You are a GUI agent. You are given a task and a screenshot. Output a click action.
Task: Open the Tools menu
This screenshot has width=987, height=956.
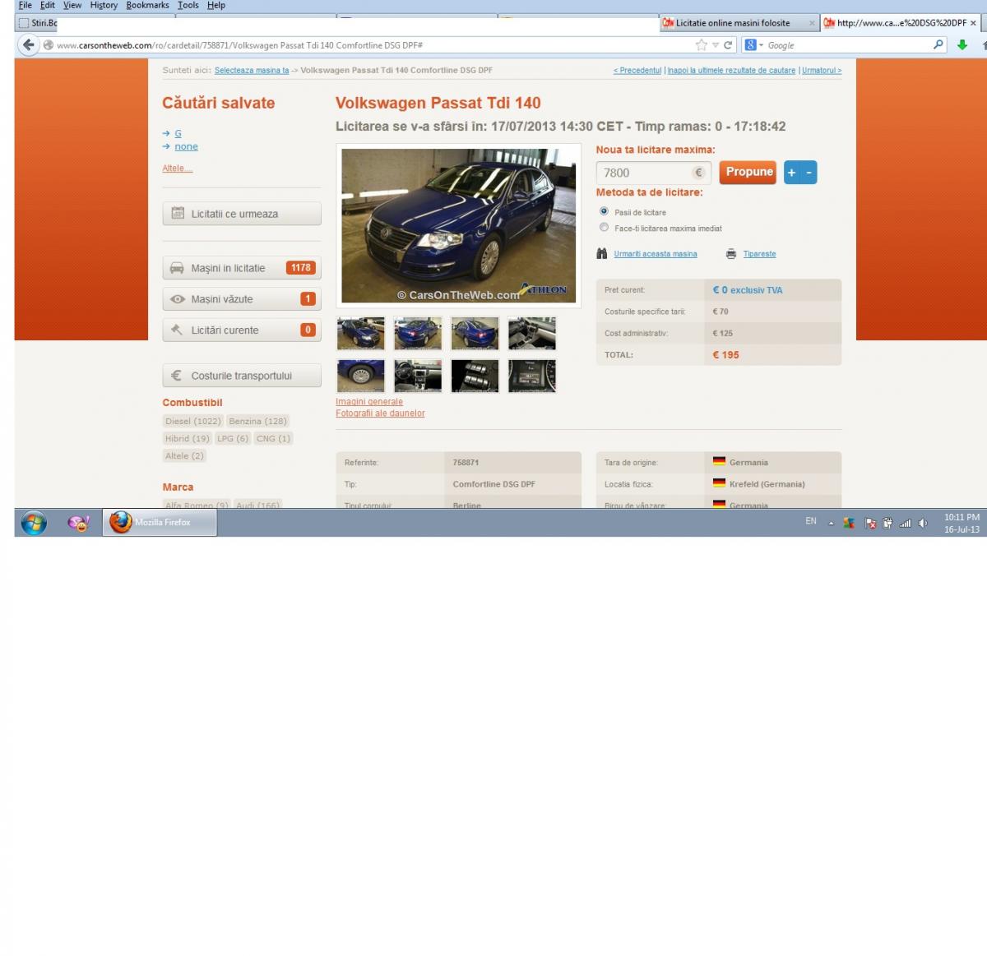(188, 5)
